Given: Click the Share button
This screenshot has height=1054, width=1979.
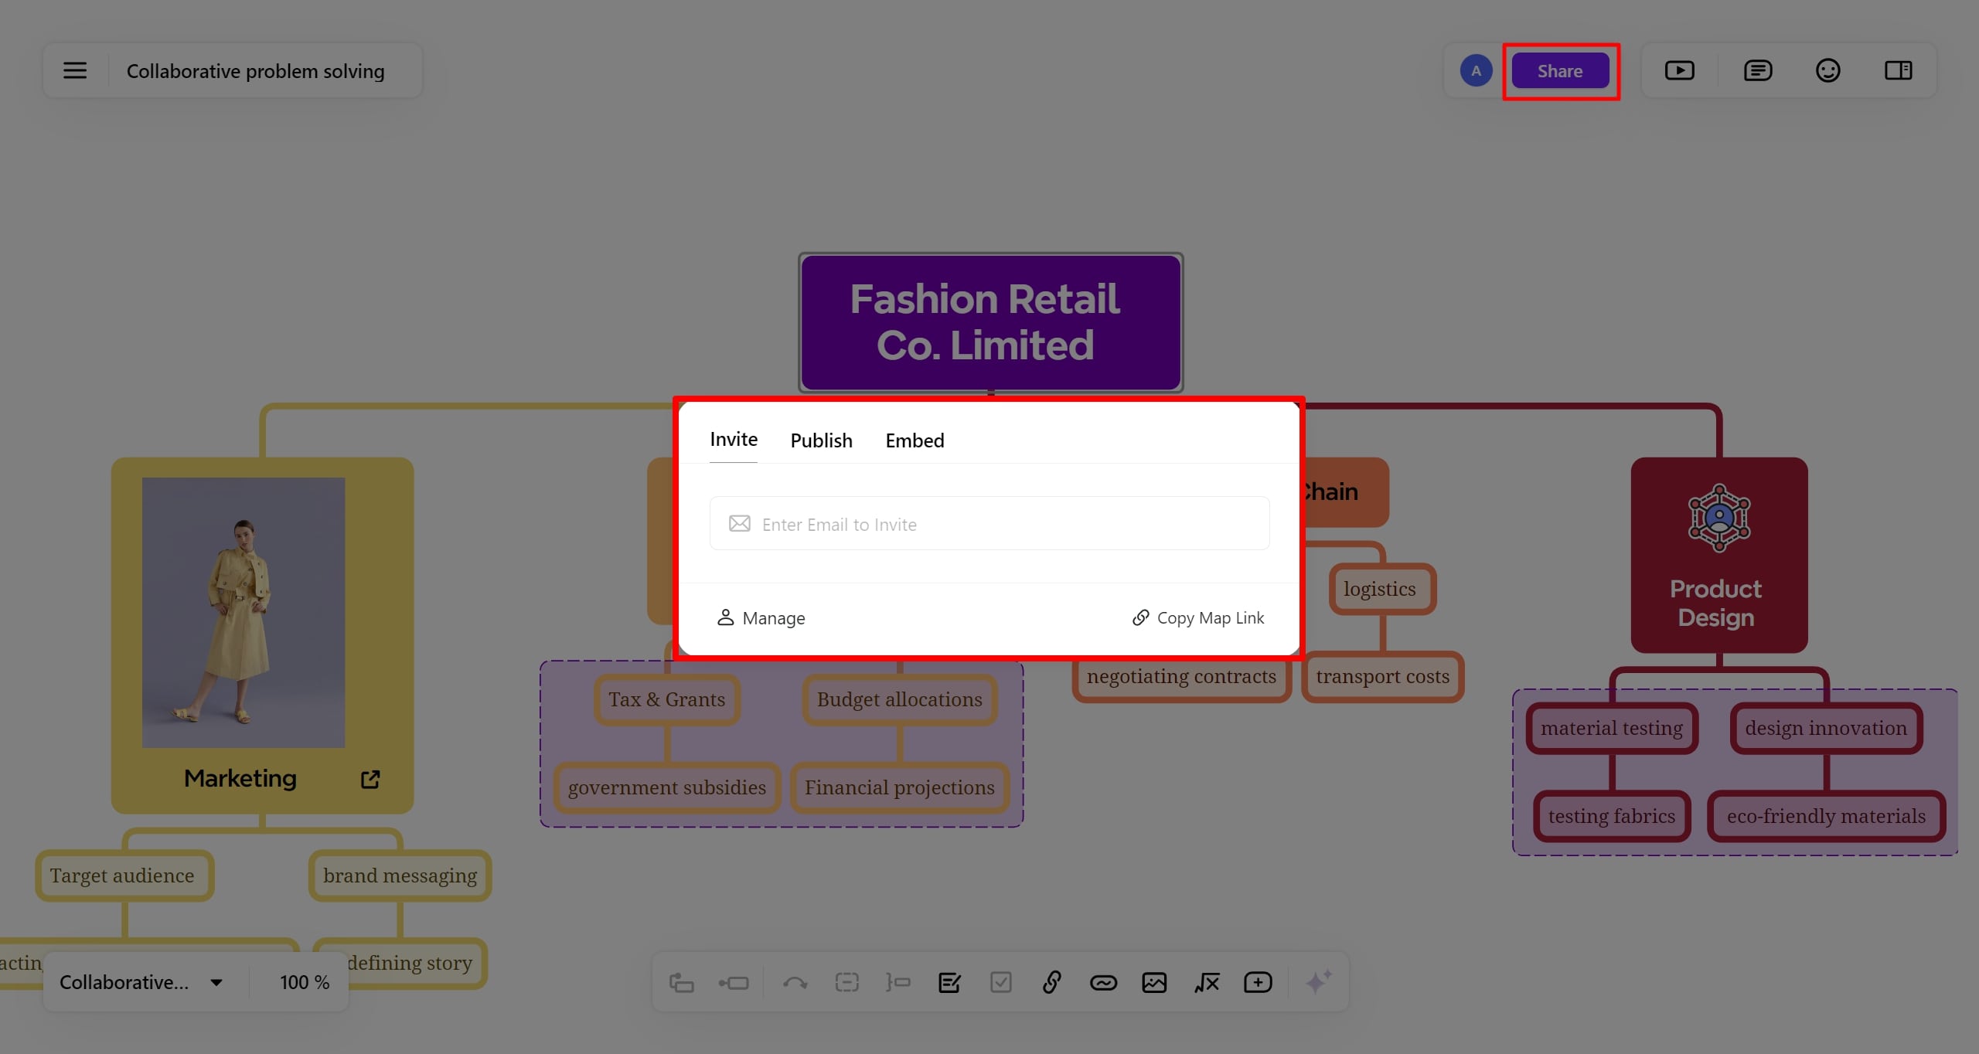Looking at the screenshot, I should pyautogui.click(x=1560, y=70).
